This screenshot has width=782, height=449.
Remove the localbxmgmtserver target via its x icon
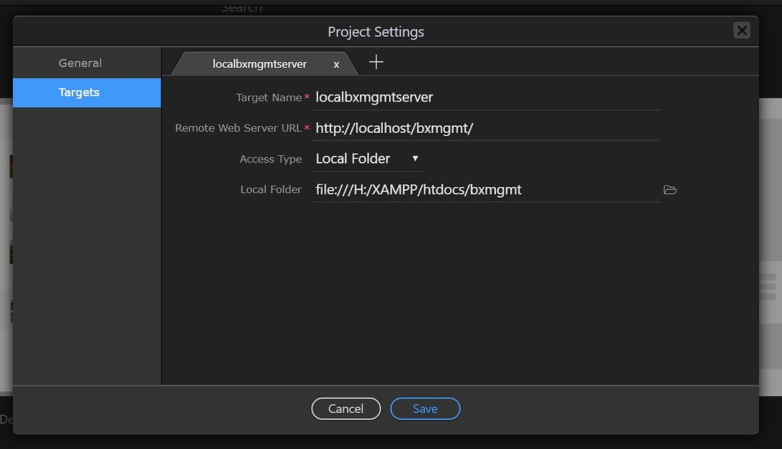tap(336, 64)
